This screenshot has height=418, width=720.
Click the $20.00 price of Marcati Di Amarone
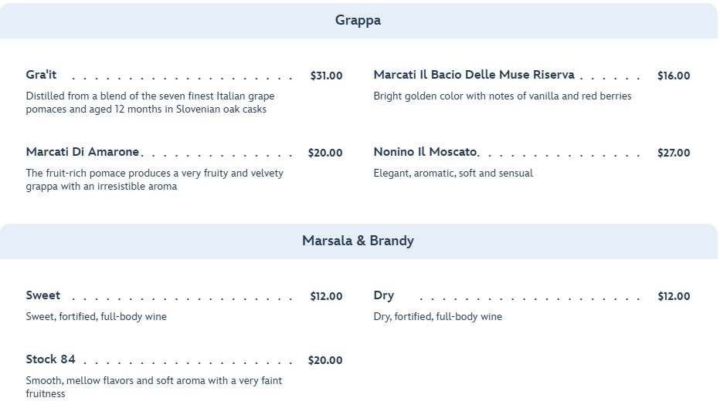[x=325, y=153]
